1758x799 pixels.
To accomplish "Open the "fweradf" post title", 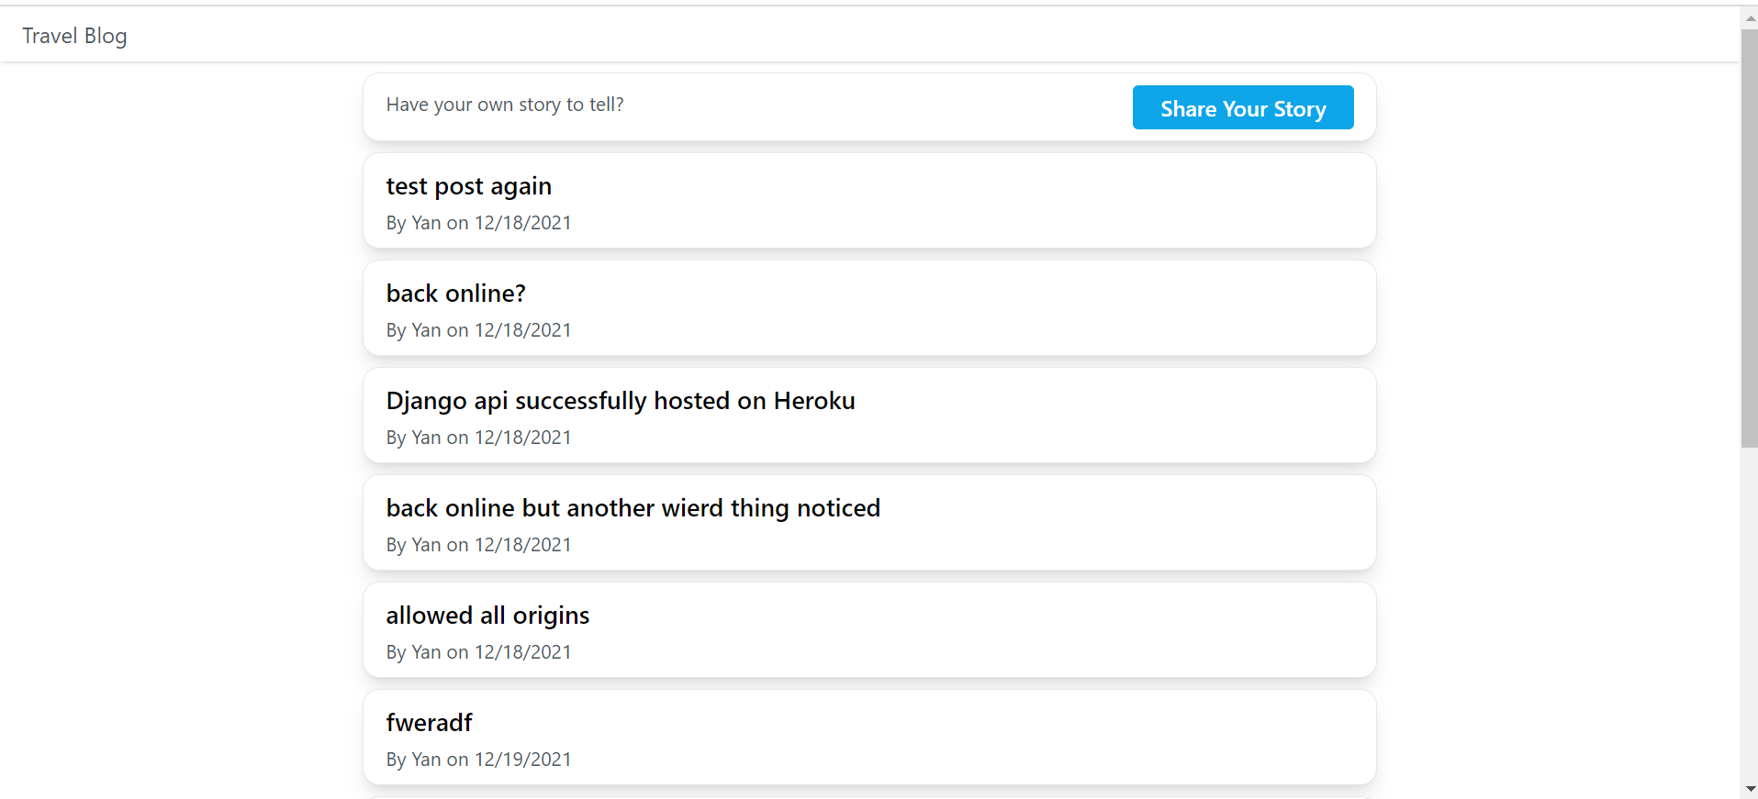I will pyautogui.click(x=429, y=723).
